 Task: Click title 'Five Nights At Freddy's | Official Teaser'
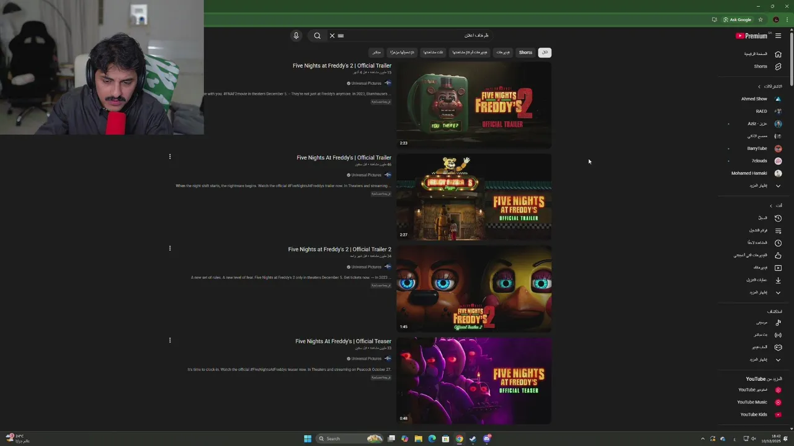(343, 341)
